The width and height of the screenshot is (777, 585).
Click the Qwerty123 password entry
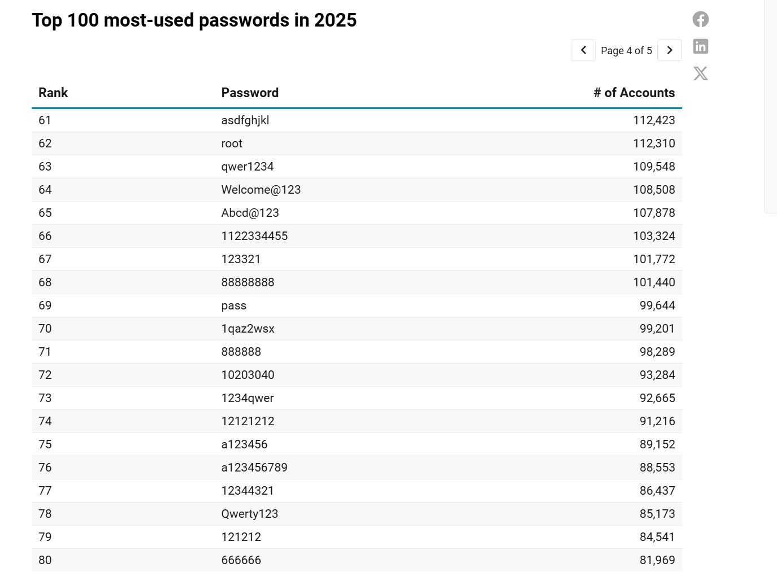coord(250,514)
